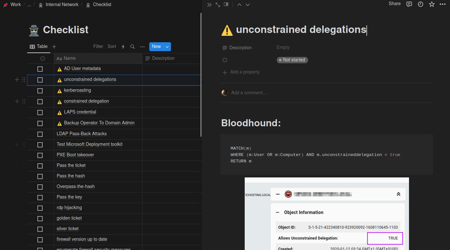Check the AD User metadata checkbox

point(40,69)
